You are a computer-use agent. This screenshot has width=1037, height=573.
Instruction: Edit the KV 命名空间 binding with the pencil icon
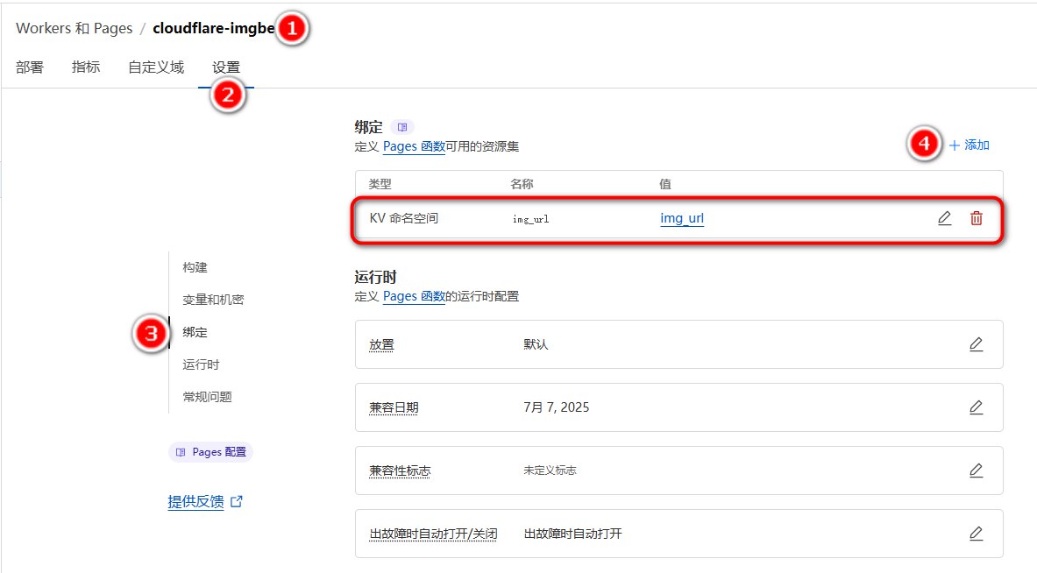pos(944,218)
